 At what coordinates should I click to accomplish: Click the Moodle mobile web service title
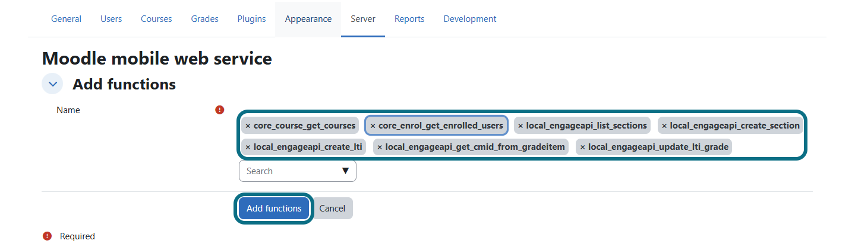157,59
